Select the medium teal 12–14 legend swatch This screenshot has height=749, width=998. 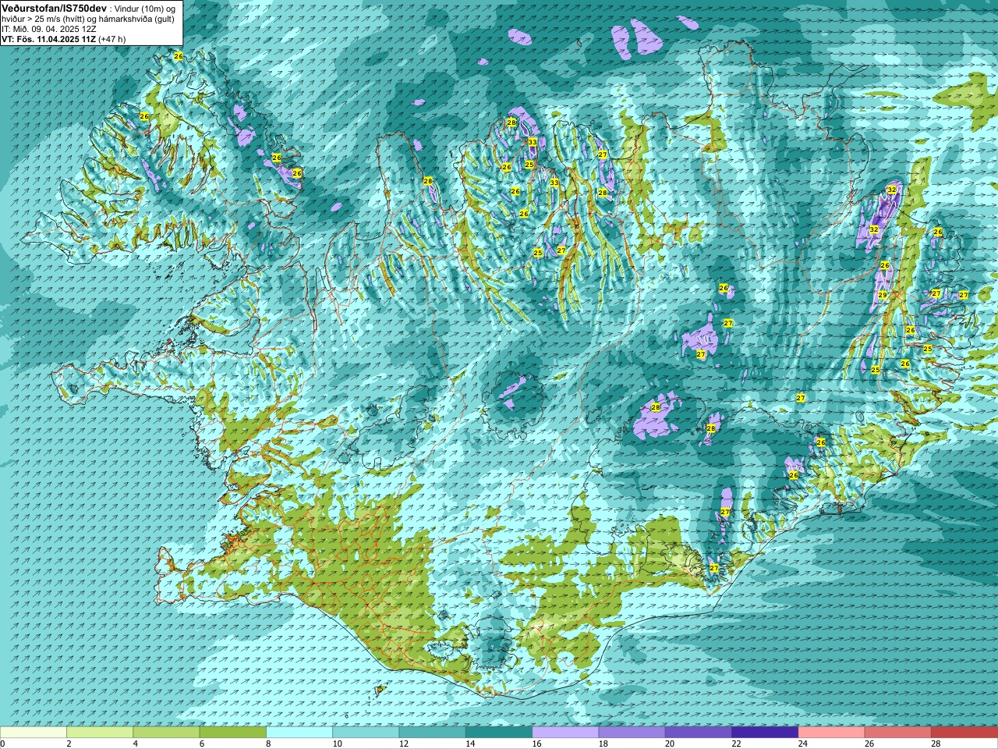click(x=433, y=733)
